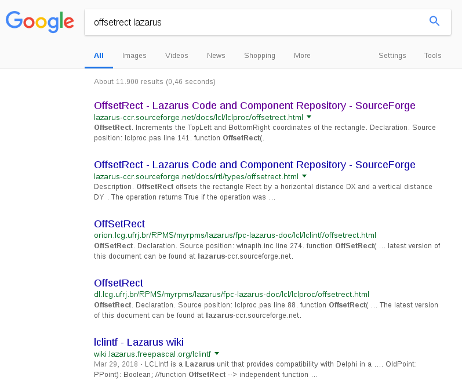The width and height of the screenshot is (462, 388).
Task: Select the All results tab
Action: (99, 56)
